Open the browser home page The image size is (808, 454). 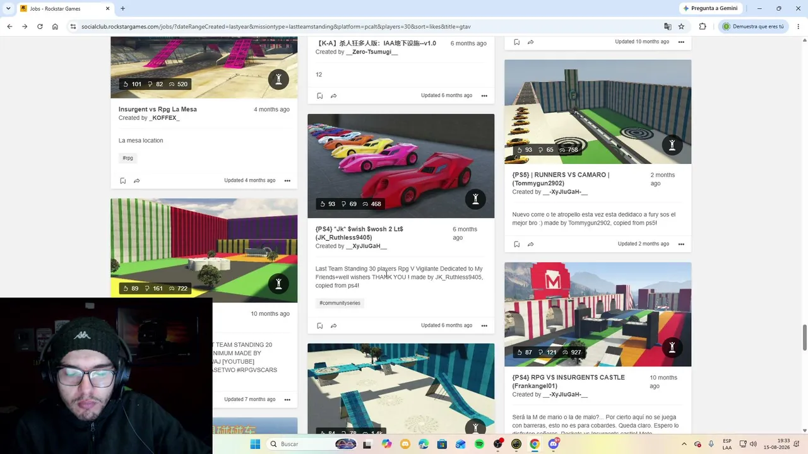click(x=55, y=26)
